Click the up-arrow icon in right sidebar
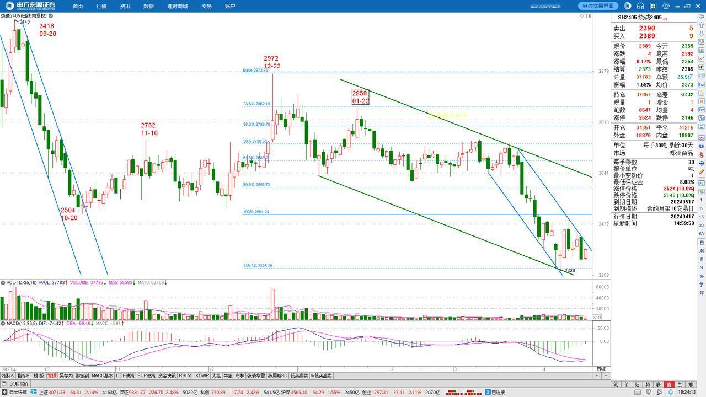706x397 pixels. (702, 25)
